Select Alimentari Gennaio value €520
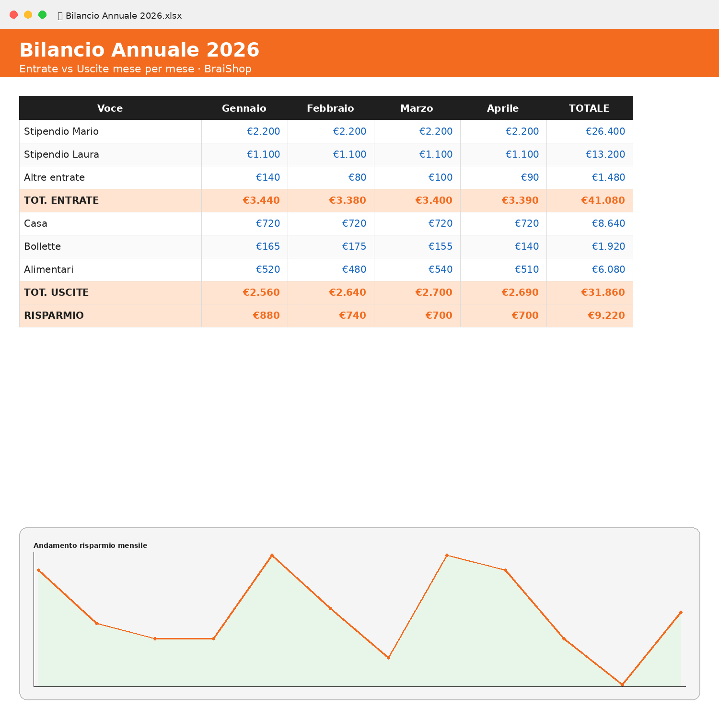Viewport: 719px width, 719px height. click(244, 269)
